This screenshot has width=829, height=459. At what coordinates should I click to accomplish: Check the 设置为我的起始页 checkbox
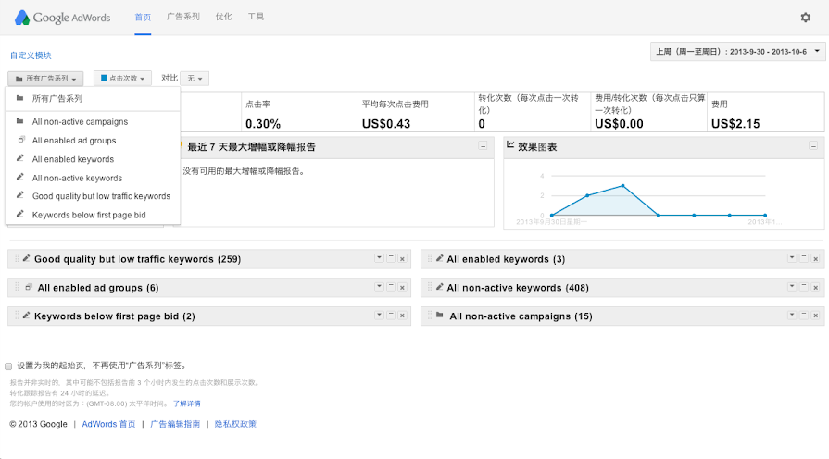tap(9, 366)
